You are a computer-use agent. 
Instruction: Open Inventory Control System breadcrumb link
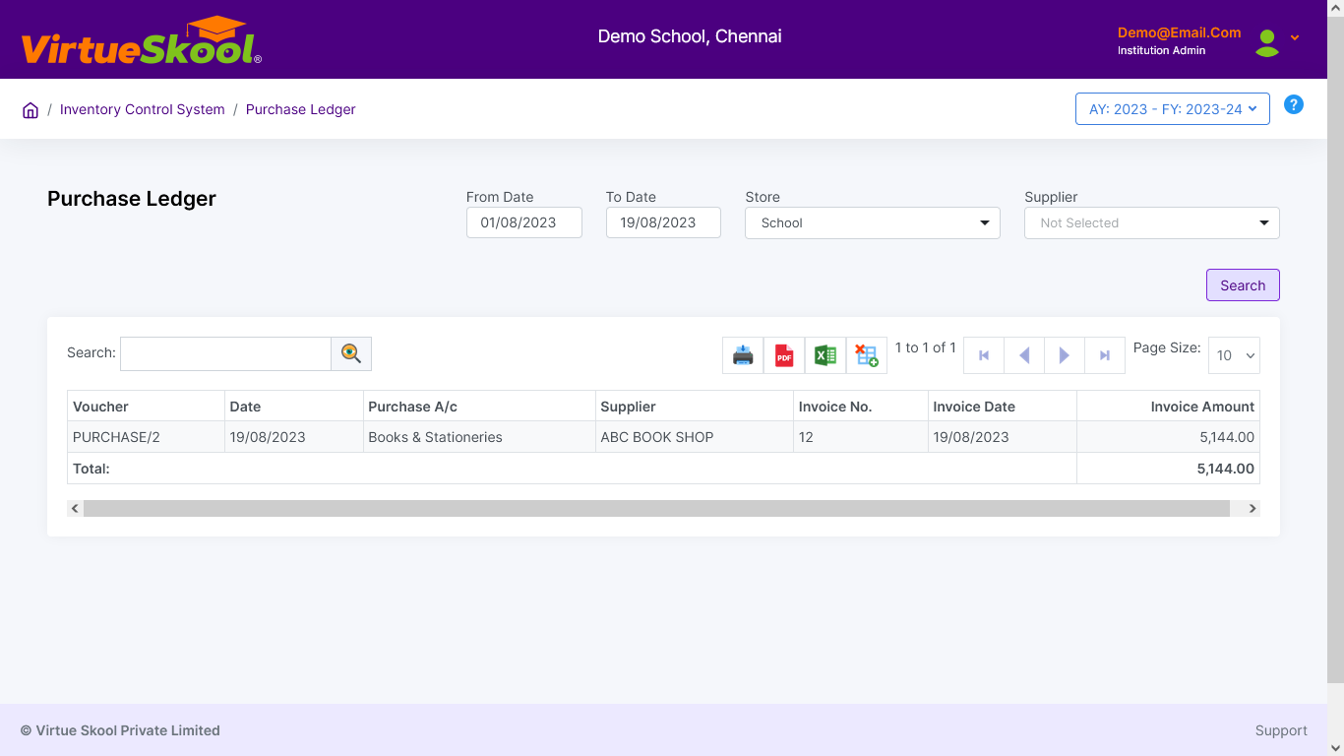(x=143, y=109)
